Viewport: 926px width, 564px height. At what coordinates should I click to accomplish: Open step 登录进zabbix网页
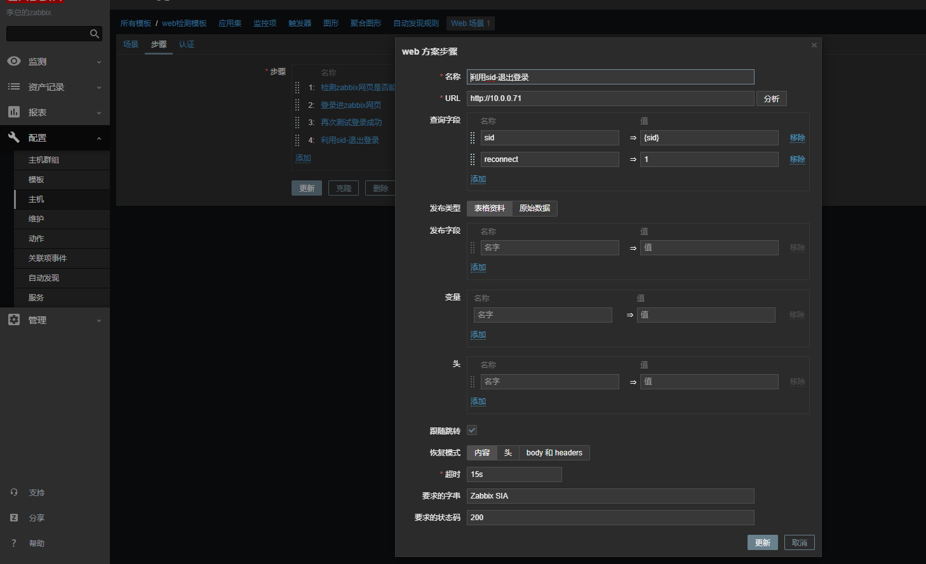coord(351,105)
